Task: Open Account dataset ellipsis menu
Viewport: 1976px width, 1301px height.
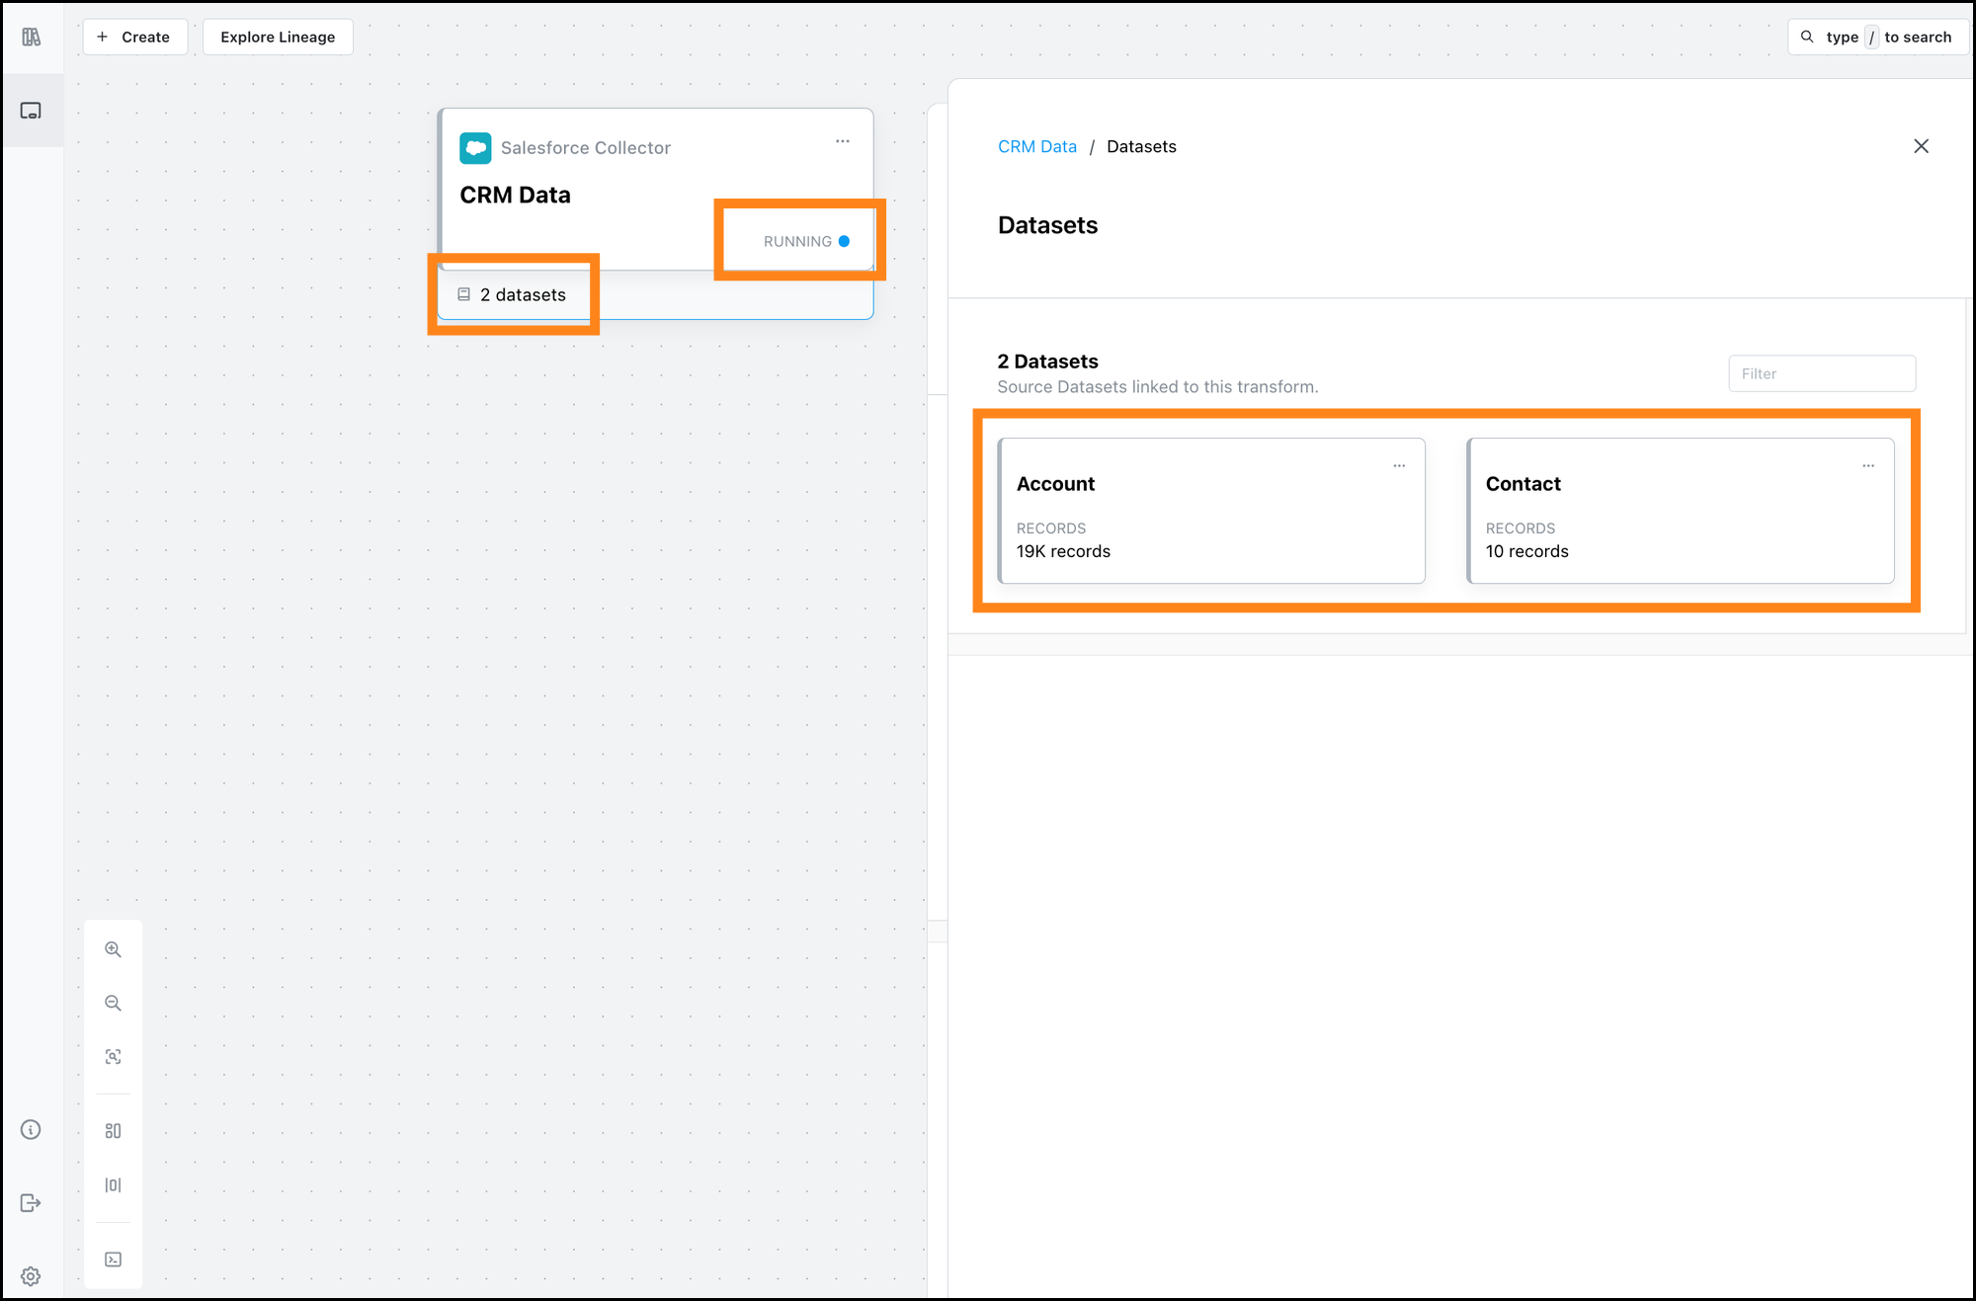Action: [x=1399, y=465]
